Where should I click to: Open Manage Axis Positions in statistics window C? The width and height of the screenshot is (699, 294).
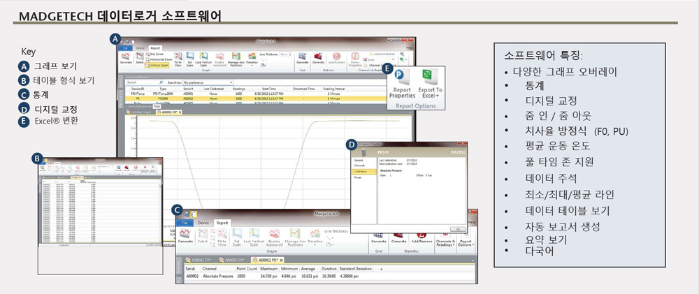295,237
